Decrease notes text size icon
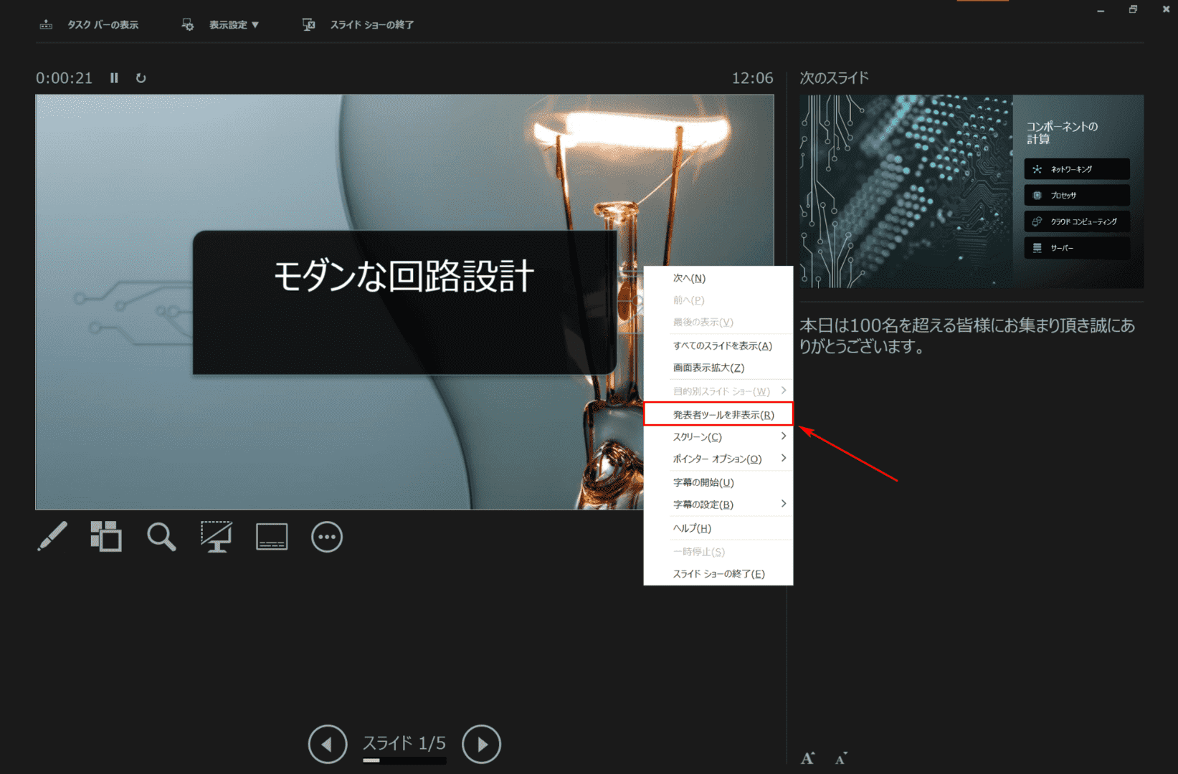This screenshot has height=774, width=1178. pos(841,758)
